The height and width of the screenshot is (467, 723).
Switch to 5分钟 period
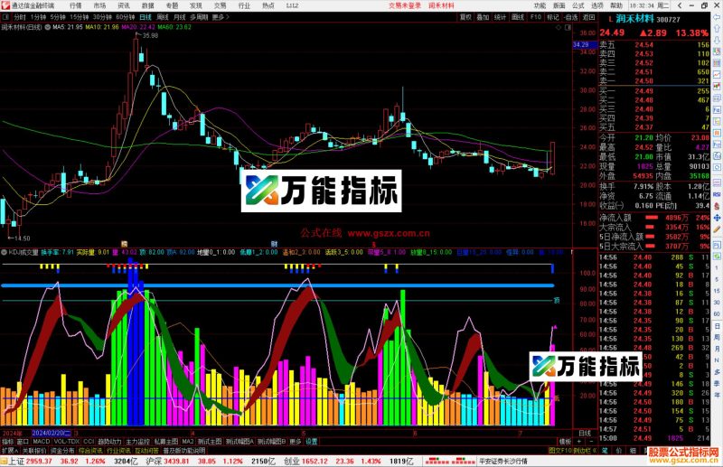coord(58,17)
